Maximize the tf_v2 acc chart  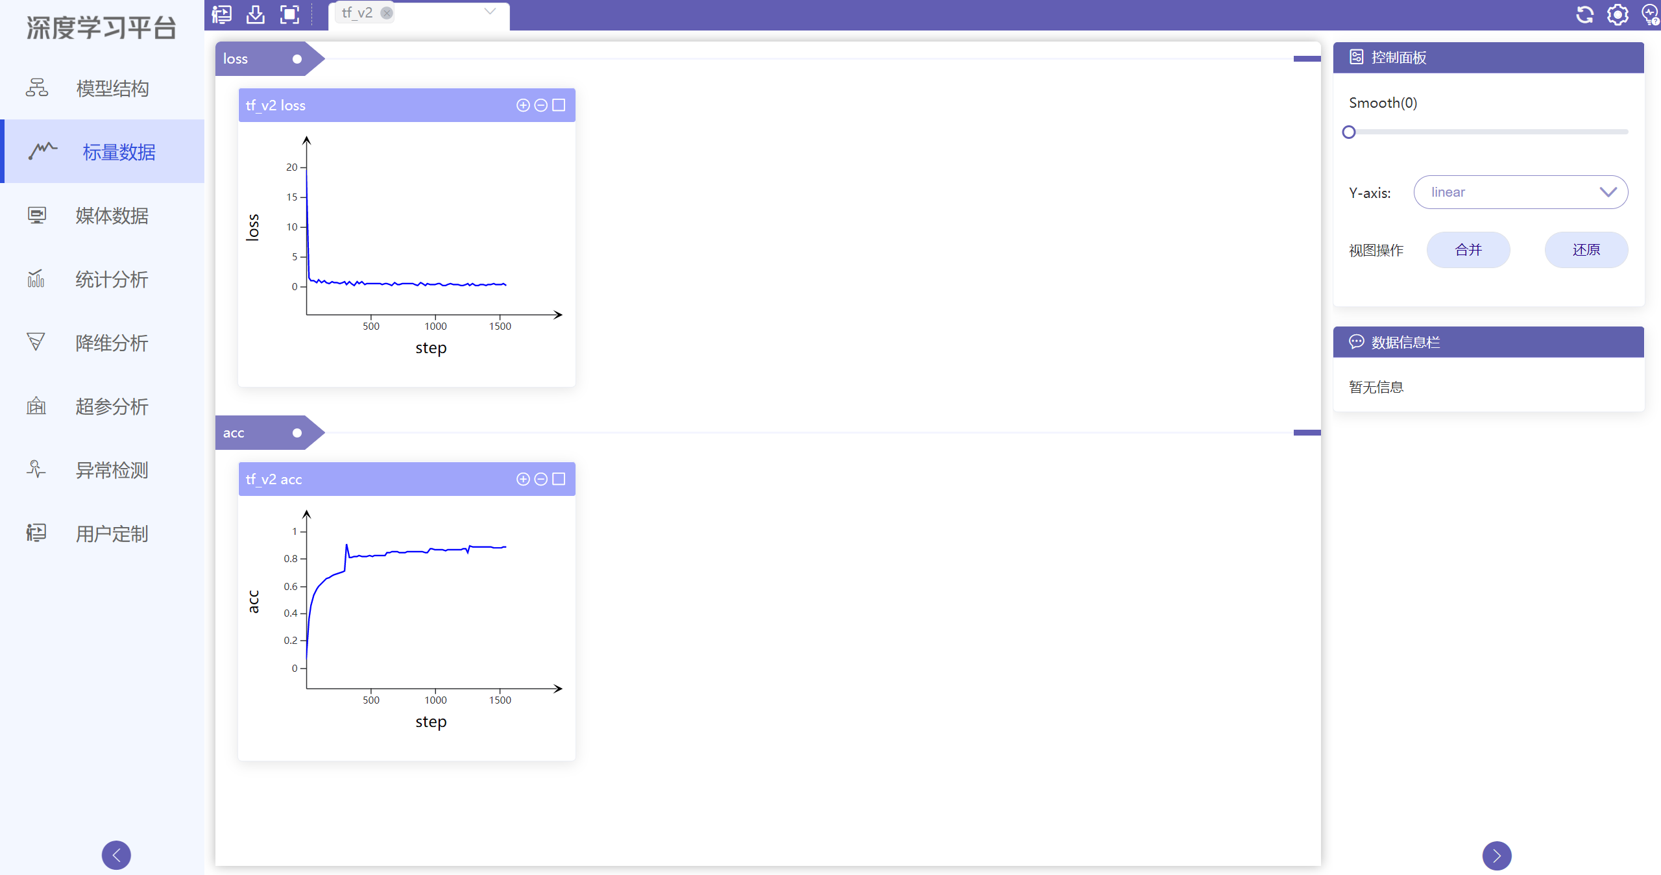click(x=559, y=479)
